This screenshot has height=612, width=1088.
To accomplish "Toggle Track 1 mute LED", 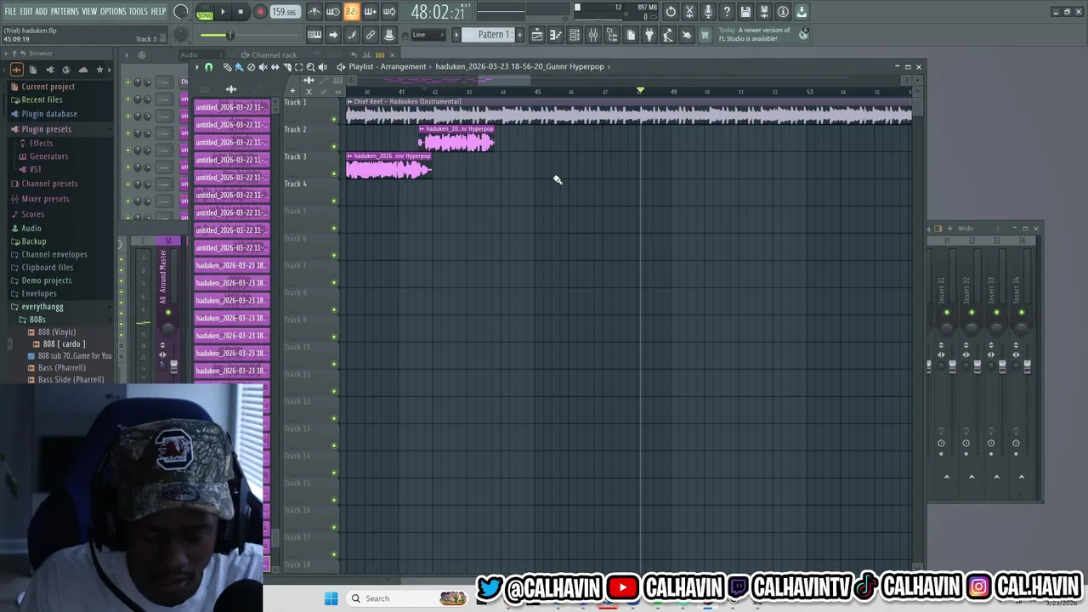I will coord(334,119).
